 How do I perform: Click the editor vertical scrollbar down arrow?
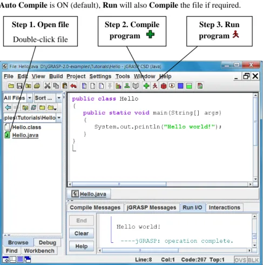[x=255, y=179]
